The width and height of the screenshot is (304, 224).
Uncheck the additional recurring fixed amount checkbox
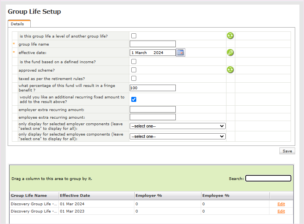pyautogui.click(x=134, y=99)
